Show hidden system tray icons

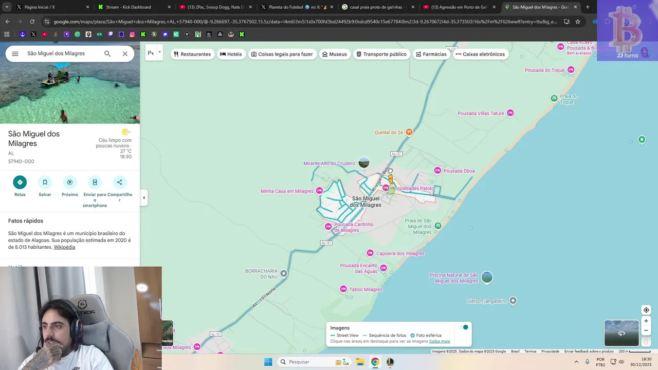[576, 362]
